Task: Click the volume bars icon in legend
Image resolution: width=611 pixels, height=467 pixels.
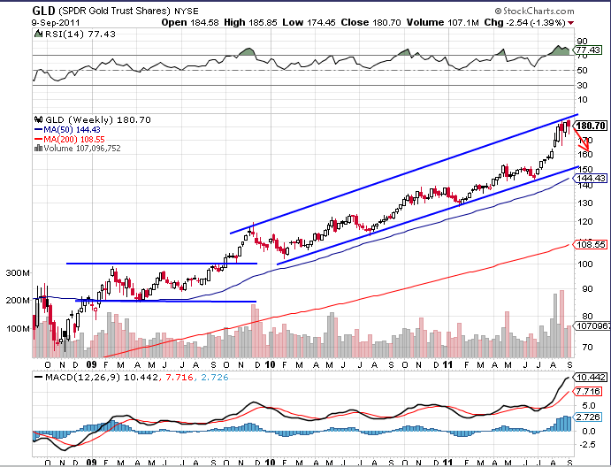Action: point(38,148)
